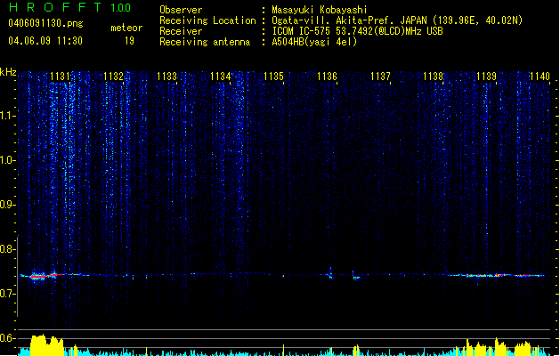Click the 0.8 kHz frequency axis label
The width and height of the screenshot is (560, 356).
point(7,249)
